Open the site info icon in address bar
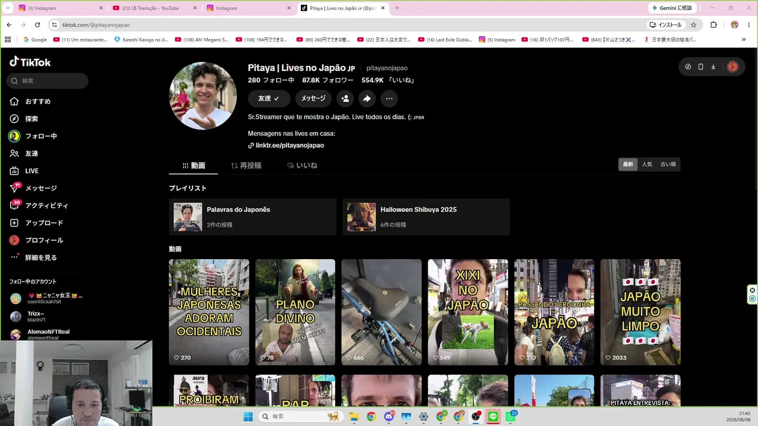Viewport: 758px width, 426px height. (54, 25)
